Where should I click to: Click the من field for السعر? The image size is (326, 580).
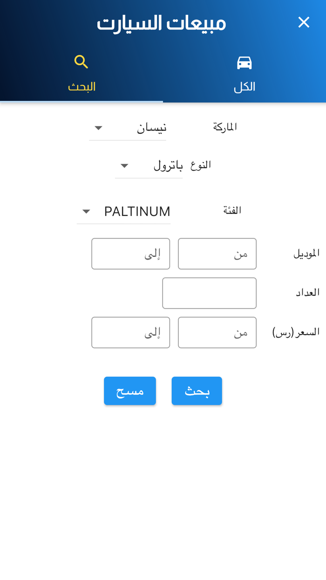[x=217, y=332]
